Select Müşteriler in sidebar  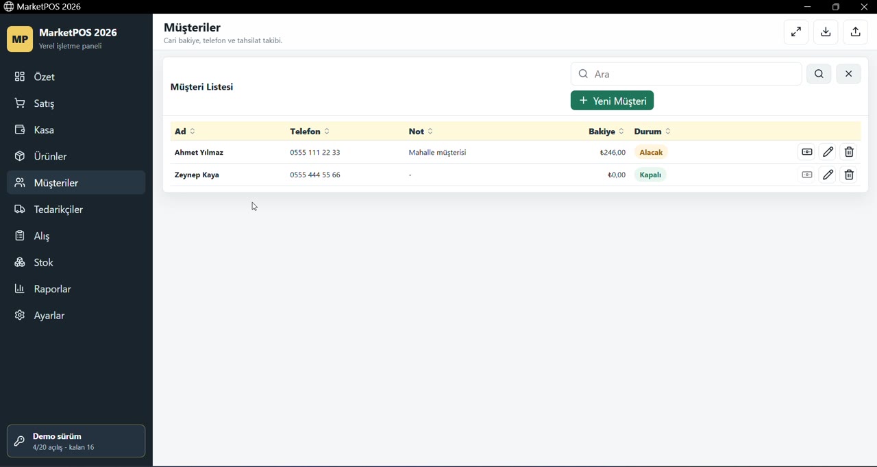[76, 183]
